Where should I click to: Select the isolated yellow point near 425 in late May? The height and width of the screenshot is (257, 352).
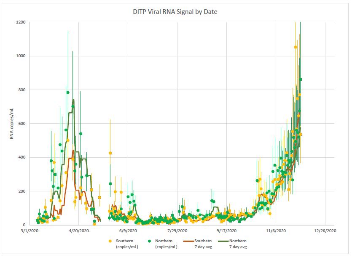click(x=110, y=153)
